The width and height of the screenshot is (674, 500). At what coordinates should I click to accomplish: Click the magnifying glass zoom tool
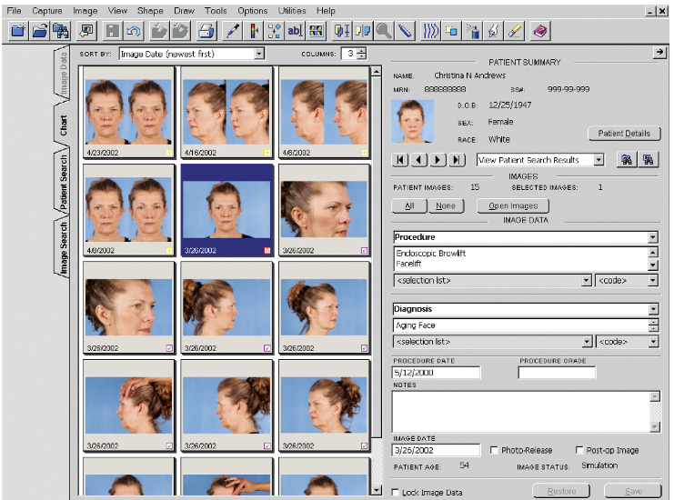384,31
